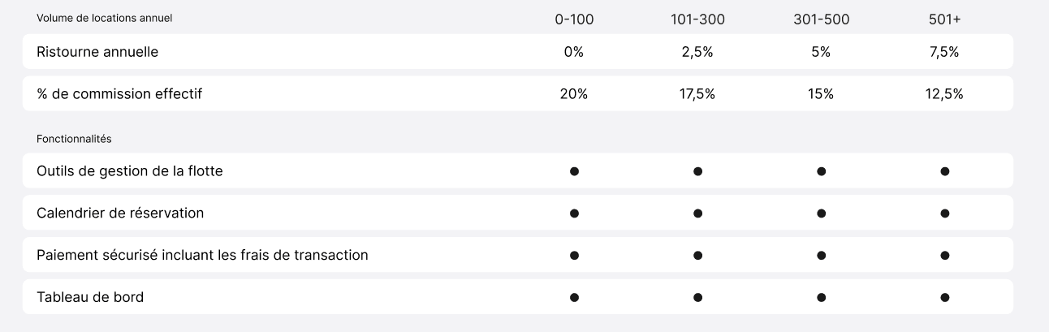
Task: Click the Paiement sécurisé dot for 0-100
Action: coord(574,255)
